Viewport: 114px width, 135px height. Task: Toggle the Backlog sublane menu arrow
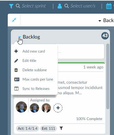20,37
